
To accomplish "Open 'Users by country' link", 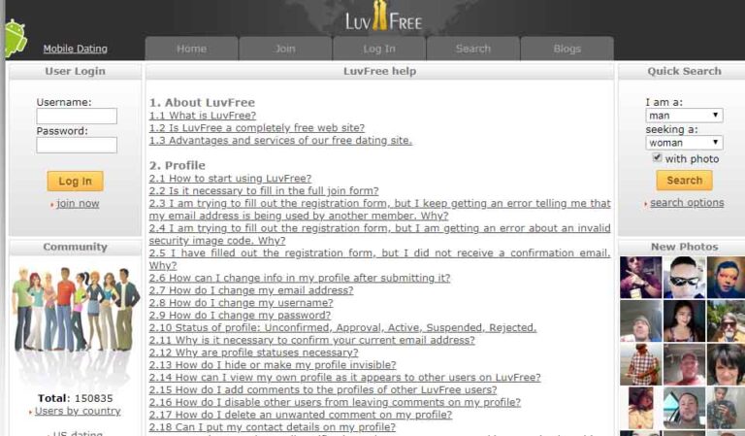I will 78,411.
